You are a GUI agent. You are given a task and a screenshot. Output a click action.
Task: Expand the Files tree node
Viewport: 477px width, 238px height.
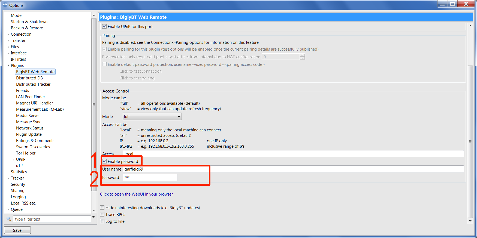(x=8, y=47)
